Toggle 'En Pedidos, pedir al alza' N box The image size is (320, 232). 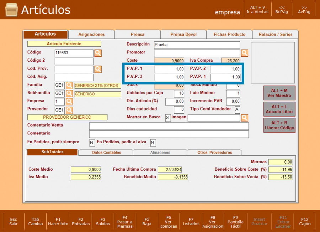click(x=153, y=143)
